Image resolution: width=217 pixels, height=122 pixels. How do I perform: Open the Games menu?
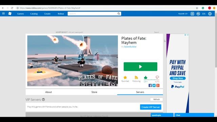pos(20,14)
